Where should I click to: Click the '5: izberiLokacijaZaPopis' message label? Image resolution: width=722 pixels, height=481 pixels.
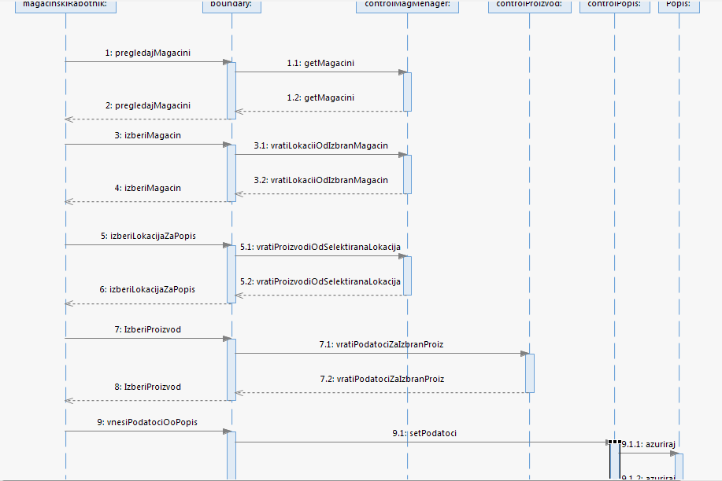coord(147,236)
